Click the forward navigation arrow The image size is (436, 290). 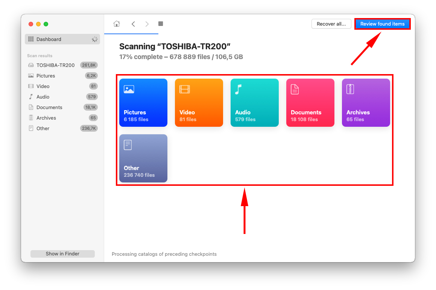click(x=147, y=24)
